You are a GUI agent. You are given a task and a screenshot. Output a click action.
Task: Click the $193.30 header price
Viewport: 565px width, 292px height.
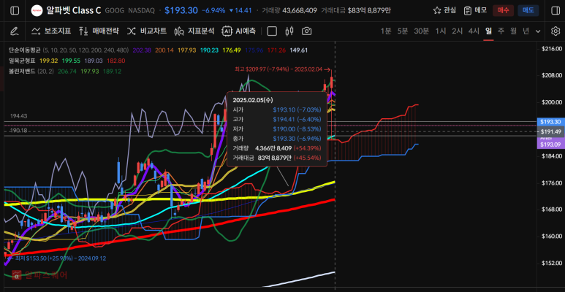point(181,10)
